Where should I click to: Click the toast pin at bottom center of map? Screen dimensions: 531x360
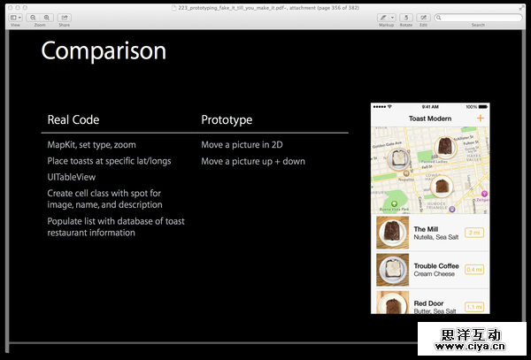[x=442, y=187]
